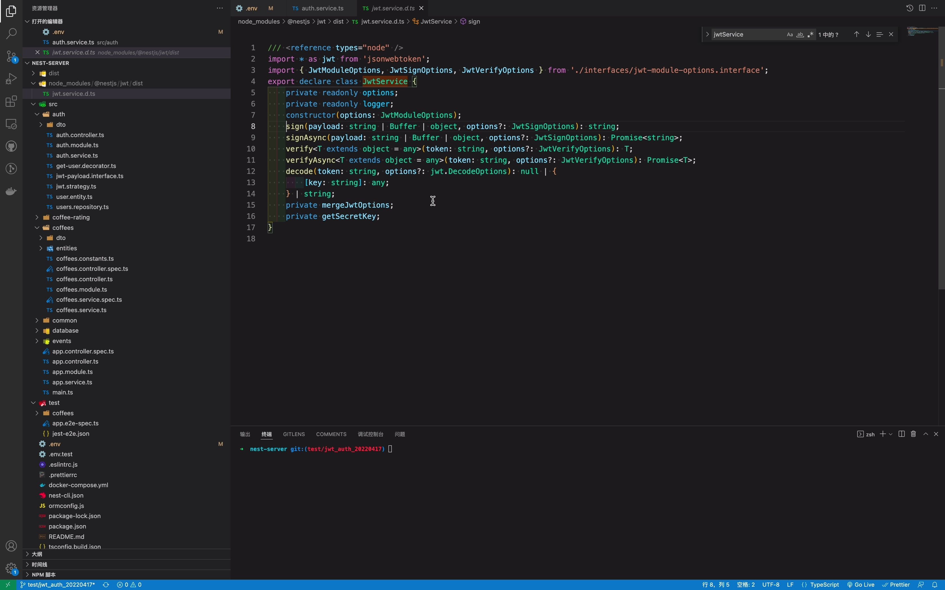Toggle Use Regular Expression in find

(x=810, y=34)
